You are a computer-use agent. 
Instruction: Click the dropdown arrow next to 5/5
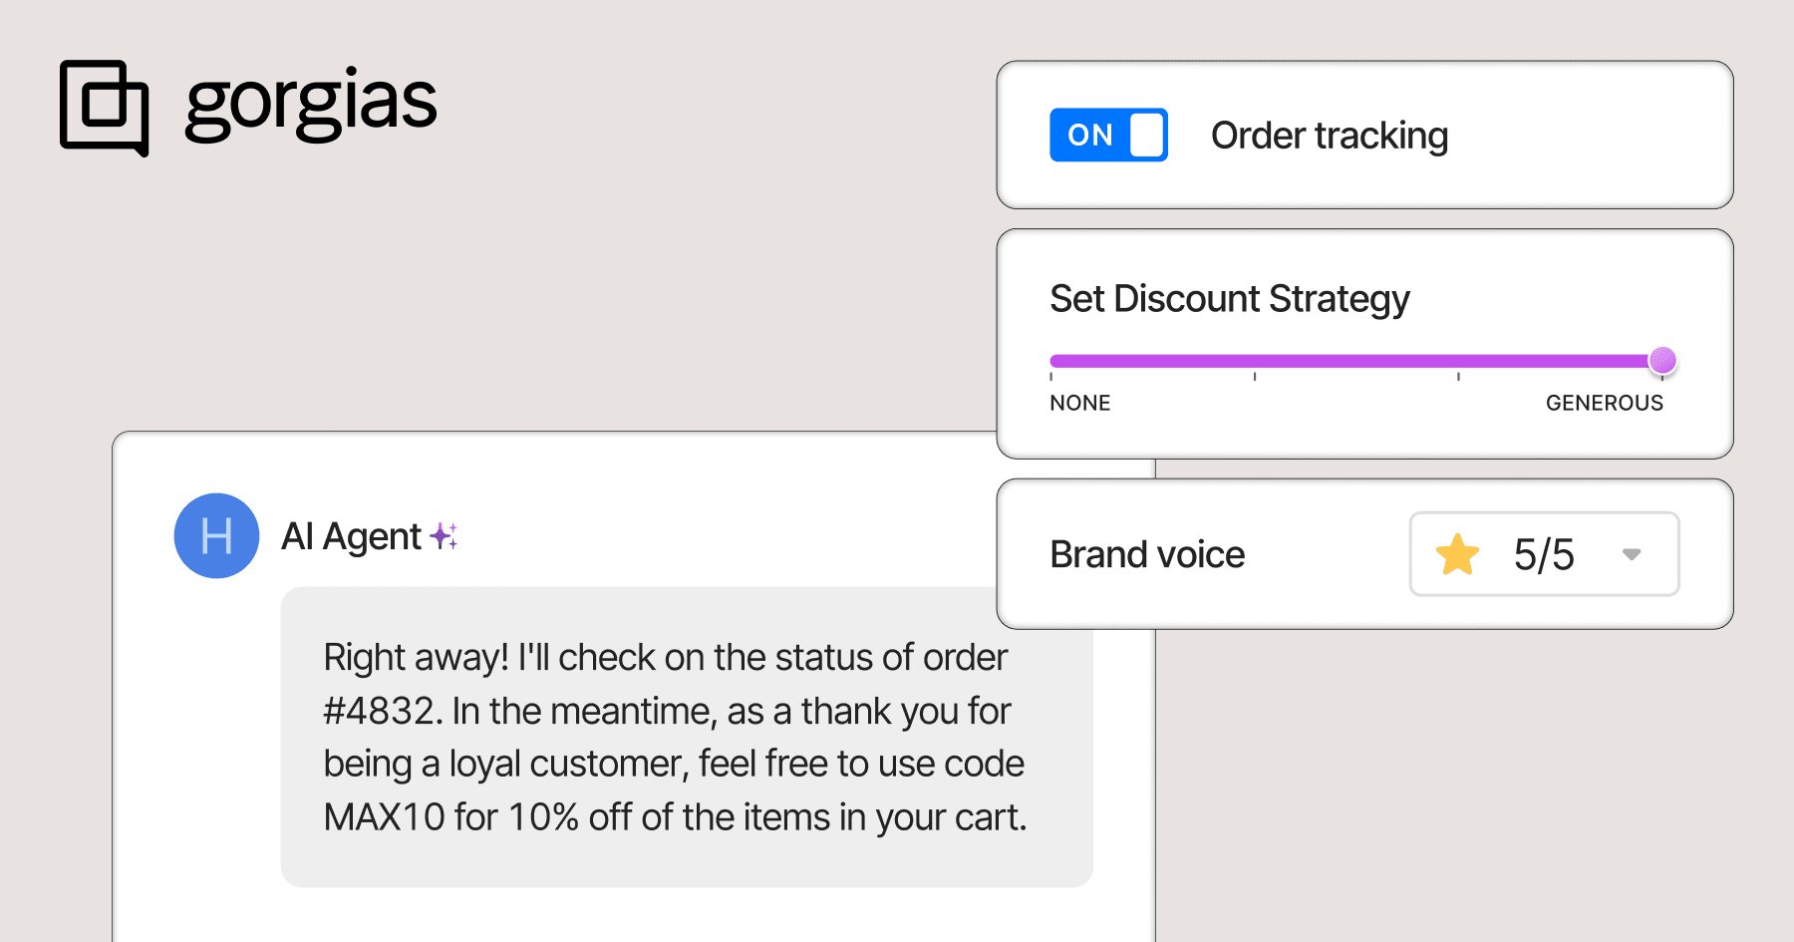(1632, 554)
